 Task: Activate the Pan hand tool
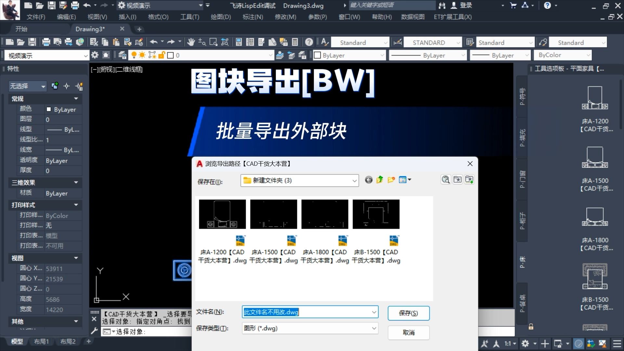click(191, 42)
